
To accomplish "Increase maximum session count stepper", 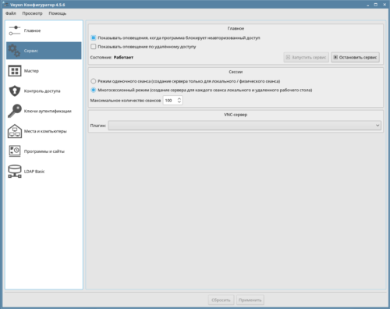I will pos(179,98).
